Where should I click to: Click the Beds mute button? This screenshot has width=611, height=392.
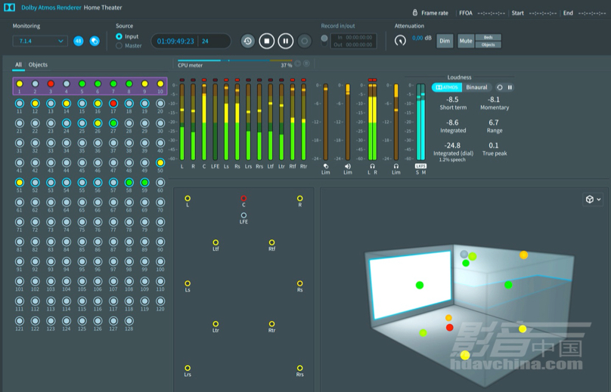click(488, 37)
